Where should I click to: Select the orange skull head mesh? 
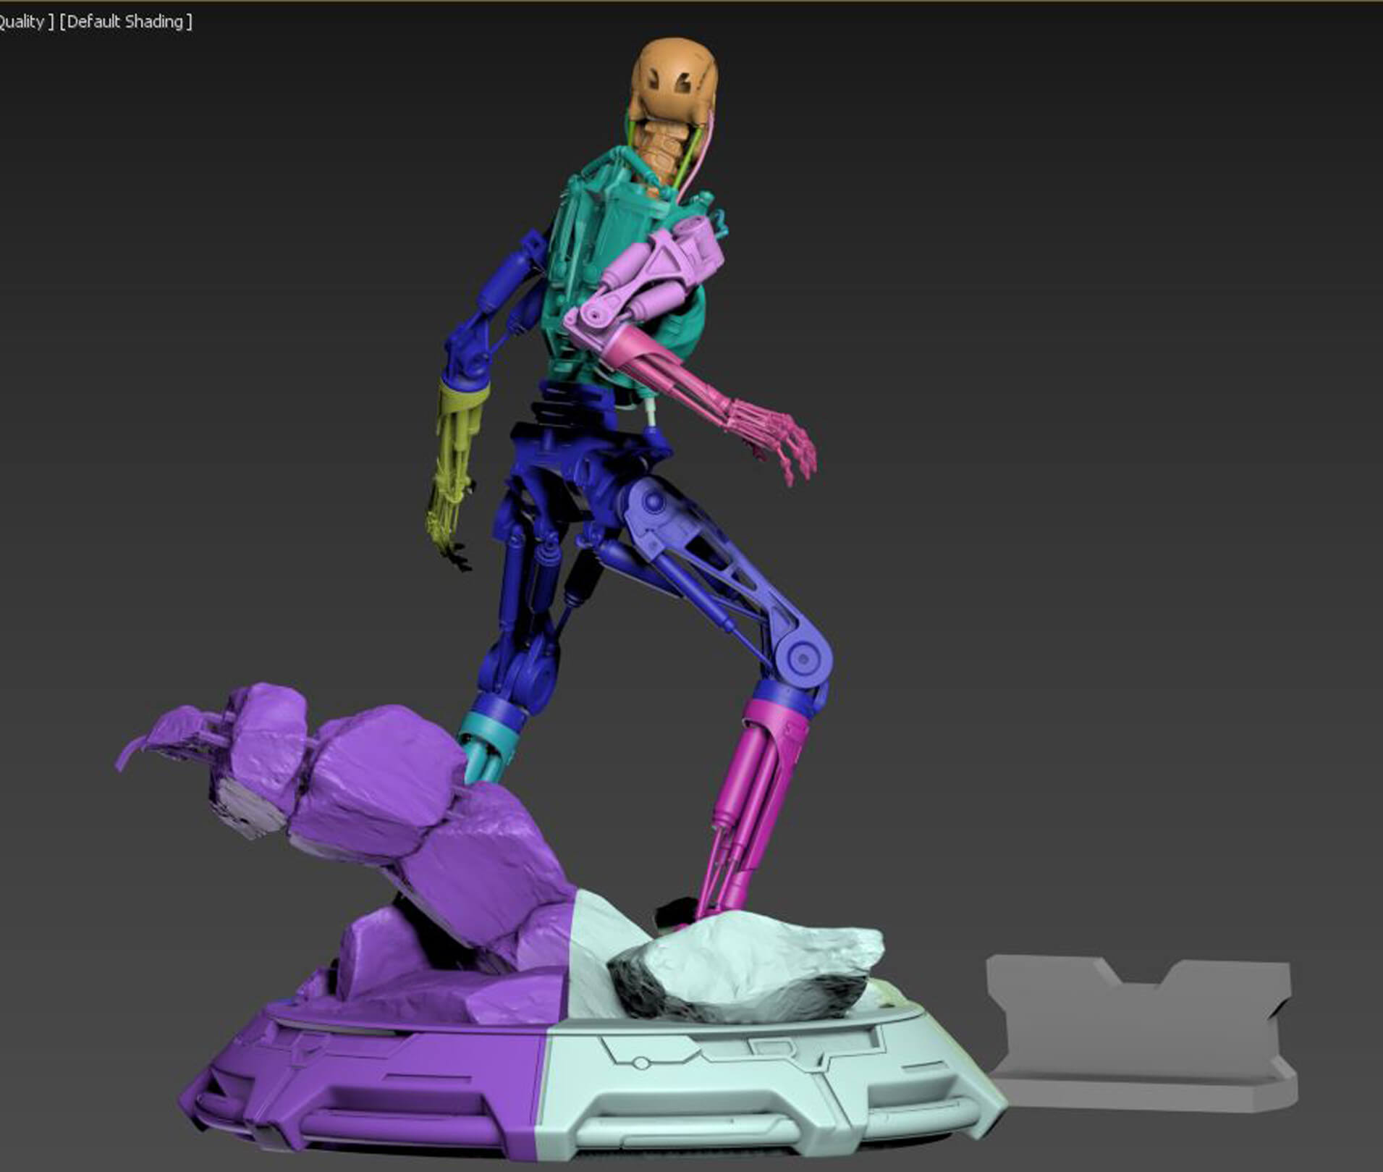tap(674, 80)
